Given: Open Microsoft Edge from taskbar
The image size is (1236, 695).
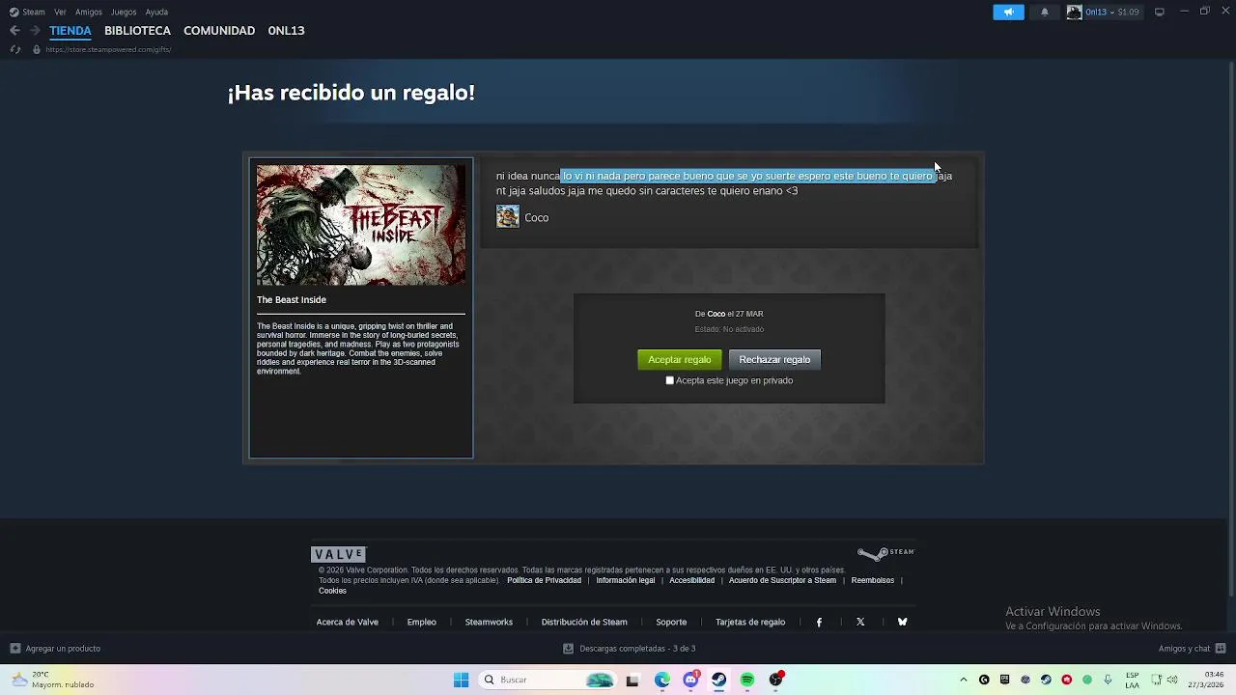Looking at the screenshot, I should pyautogui.click(x=662, y=680).
